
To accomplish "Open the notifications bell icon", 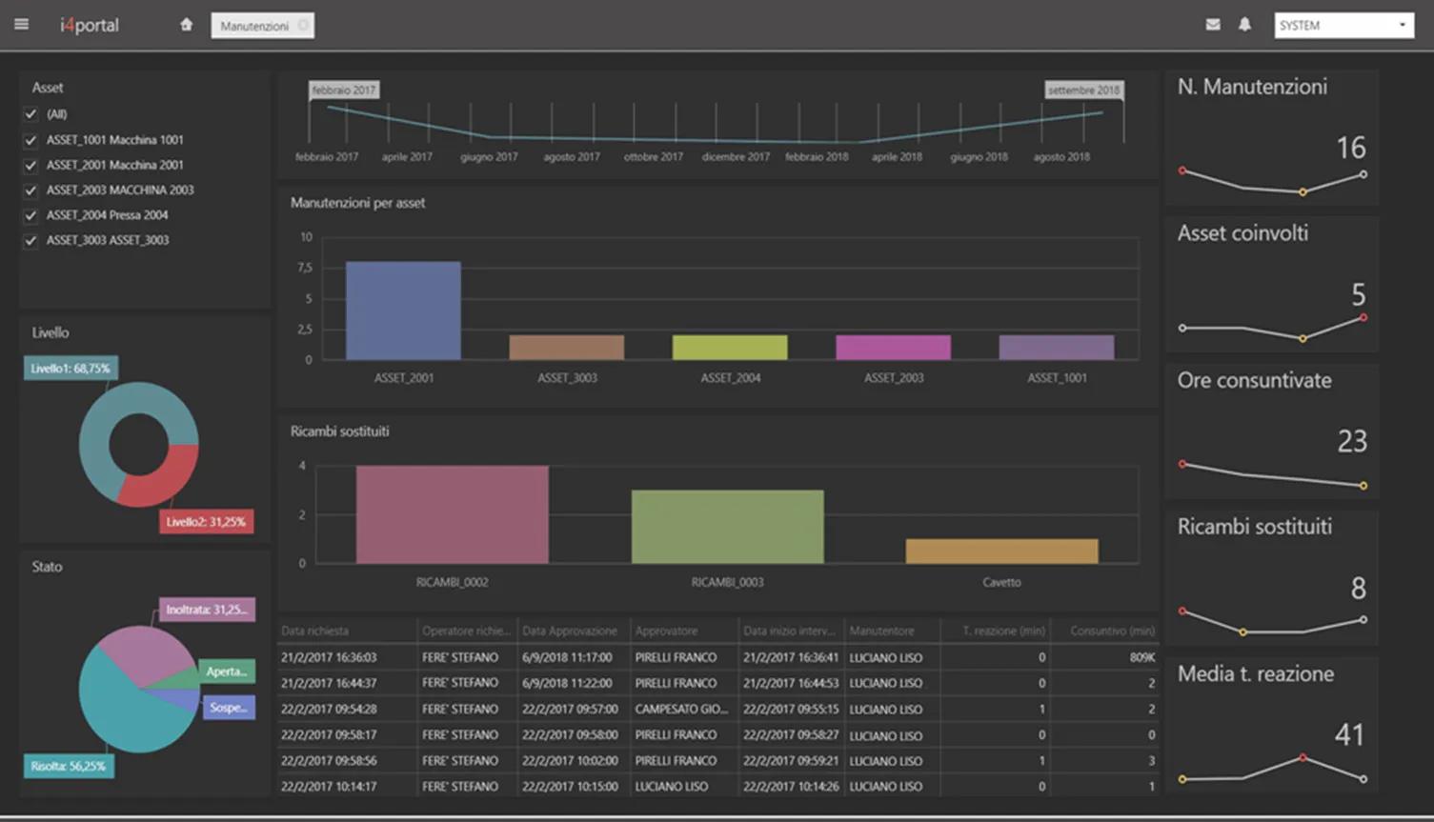I will 1244,25.
